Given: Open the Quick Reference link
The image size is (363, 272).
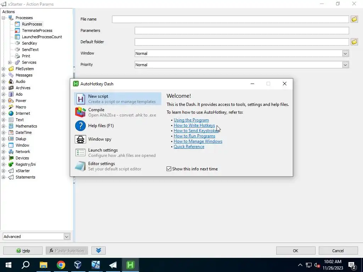Looking at the screenshot, I should tap(189, 147).
